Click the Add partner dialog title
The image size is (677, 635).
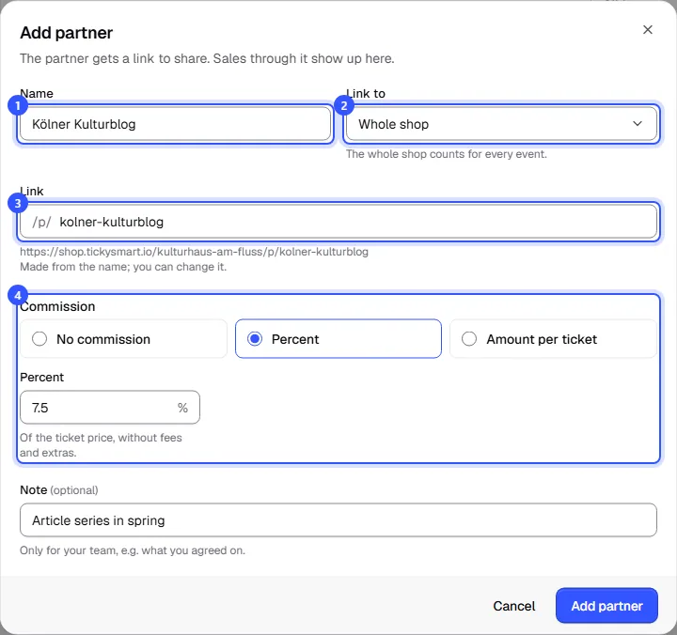click(67, 33)
